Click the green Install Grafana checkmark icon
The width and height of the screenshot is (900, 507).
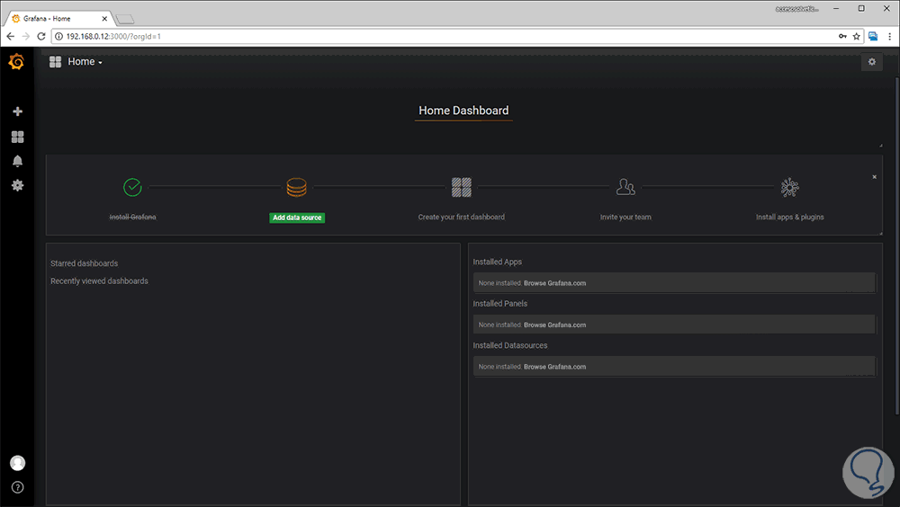click(x=132, y=187)
